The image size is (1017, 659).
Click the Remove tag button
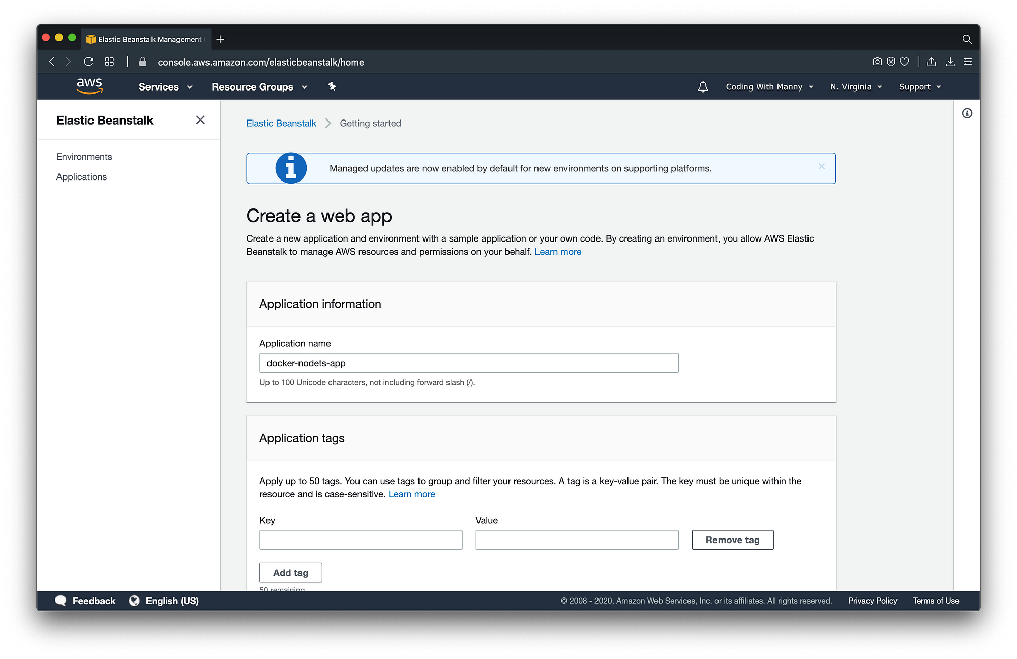click(x=732, y=540)
